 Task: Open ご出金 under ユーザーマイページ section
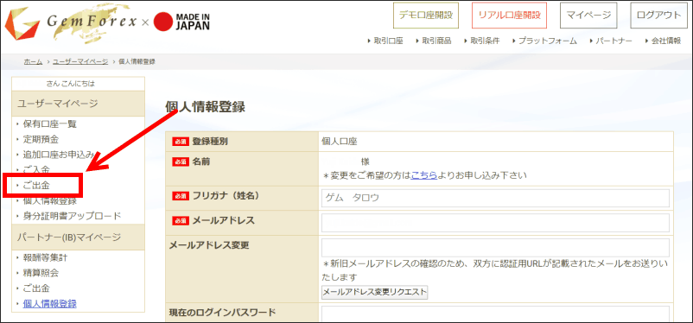(x=36, y=186)
